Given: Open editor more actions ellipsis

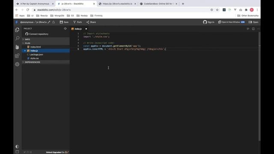Looking at the screenshot, I should (259, 29).
